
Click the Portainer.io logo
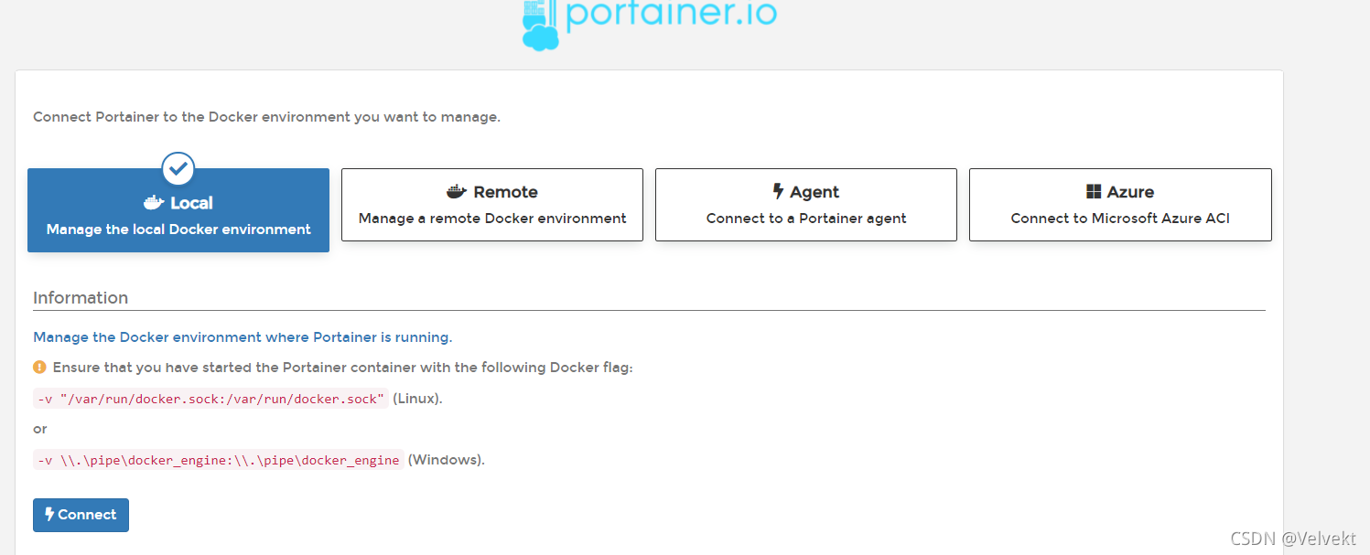[x=649, y=24]
